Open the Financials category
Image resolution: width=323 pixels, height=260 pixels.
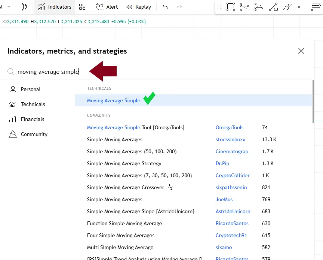pos(33,119)
